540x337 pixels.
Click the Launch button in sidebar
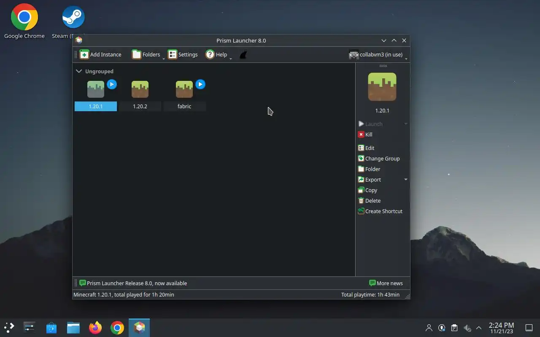tap(370, 124)
